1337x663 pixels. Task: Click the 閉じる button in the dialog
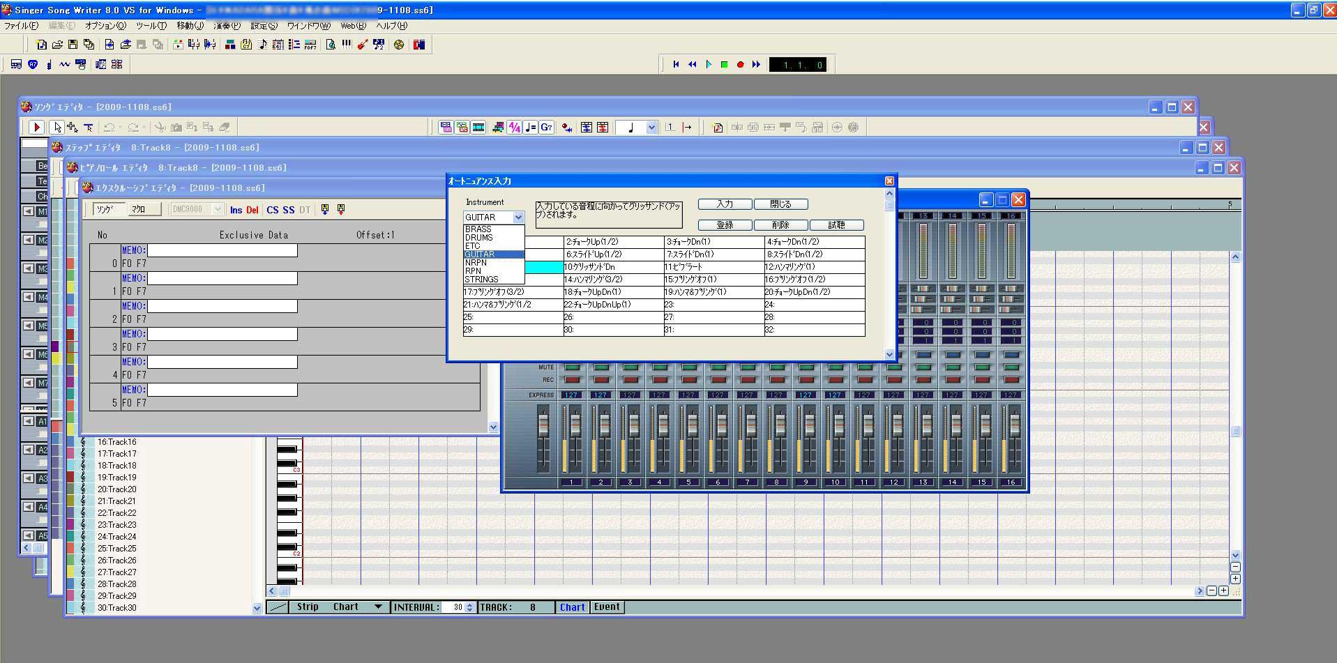(781, 204)
